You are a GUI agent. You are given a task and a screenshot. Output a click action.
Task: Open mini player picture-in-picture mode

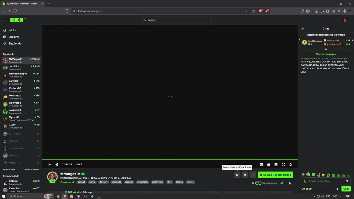pos(261,164)
